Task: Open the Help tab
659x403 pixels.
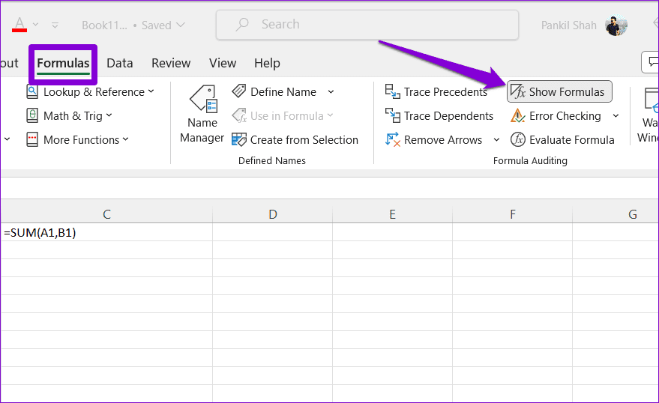Action: click(267, 63)
